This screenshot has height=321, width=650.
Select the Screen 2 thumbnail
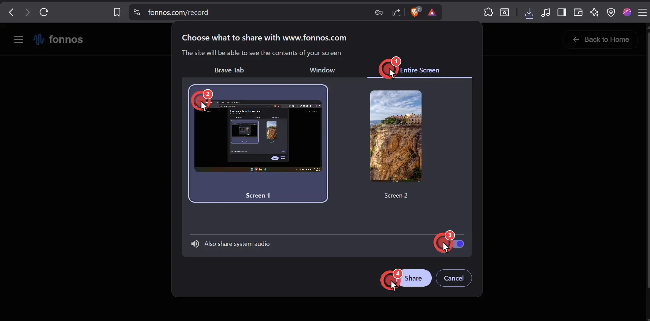395,137
